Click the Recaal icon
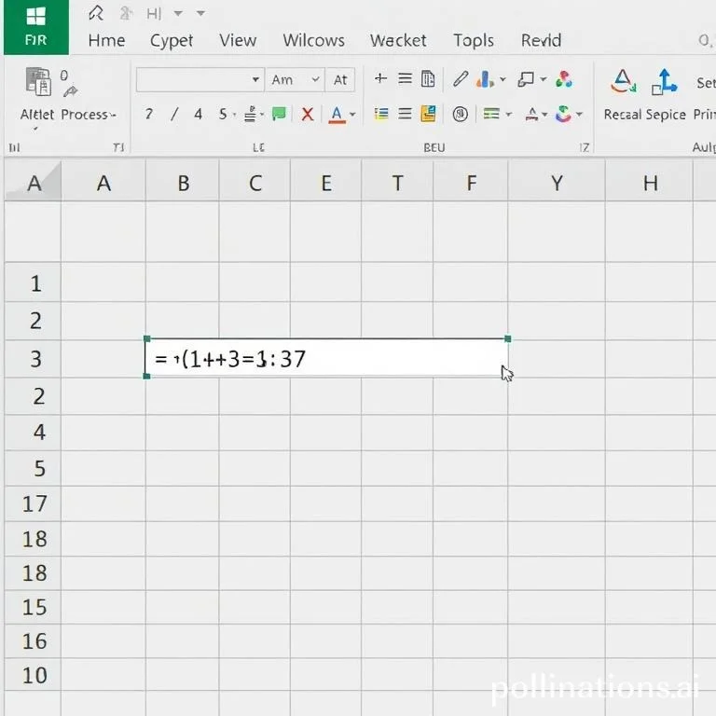Screen dimensions: 716x716 click(x=623, y=81)
